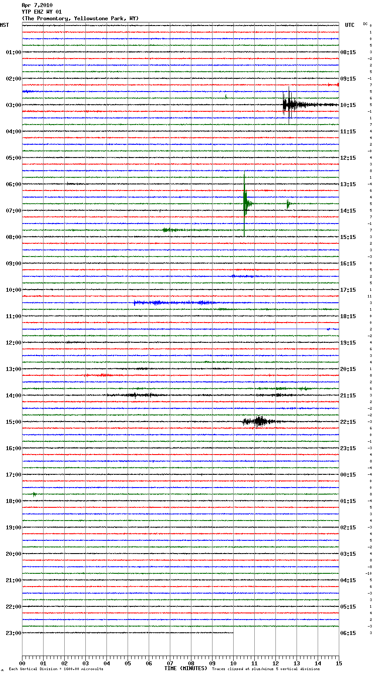The image size is (374, 675).
Task: Click the "00:15" UTC time label
Action: coord(348,475)
